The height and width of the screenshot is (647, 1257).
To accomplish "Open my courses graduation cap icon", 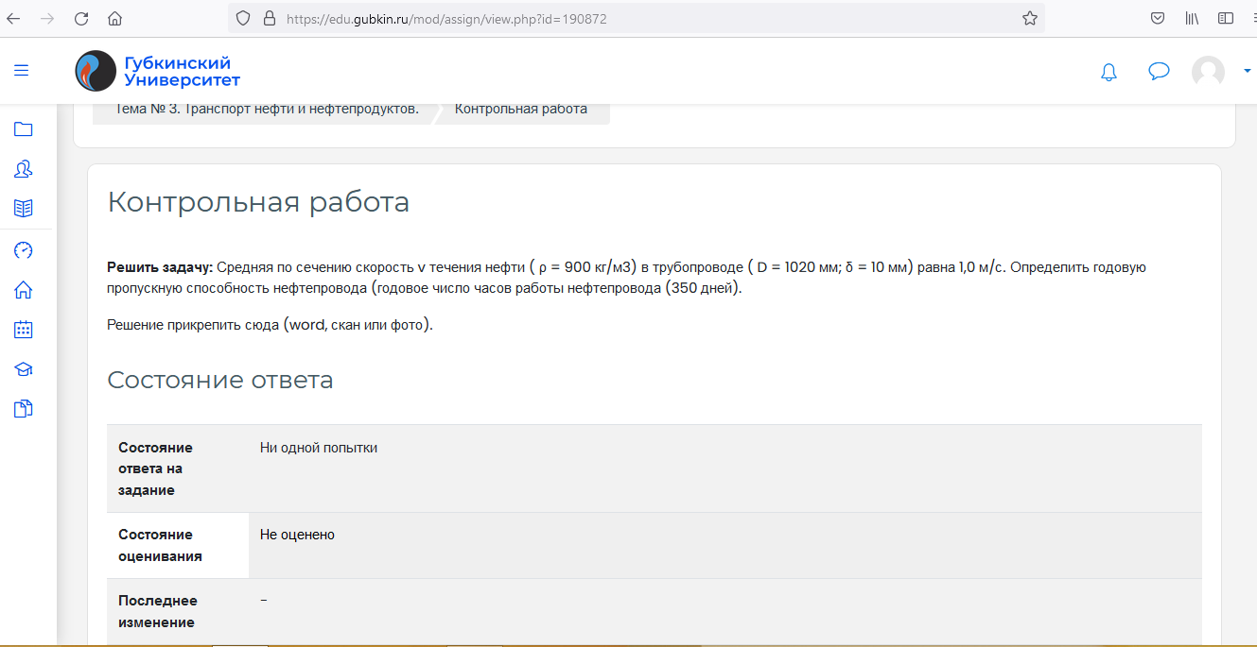I will tap(24, 369).
